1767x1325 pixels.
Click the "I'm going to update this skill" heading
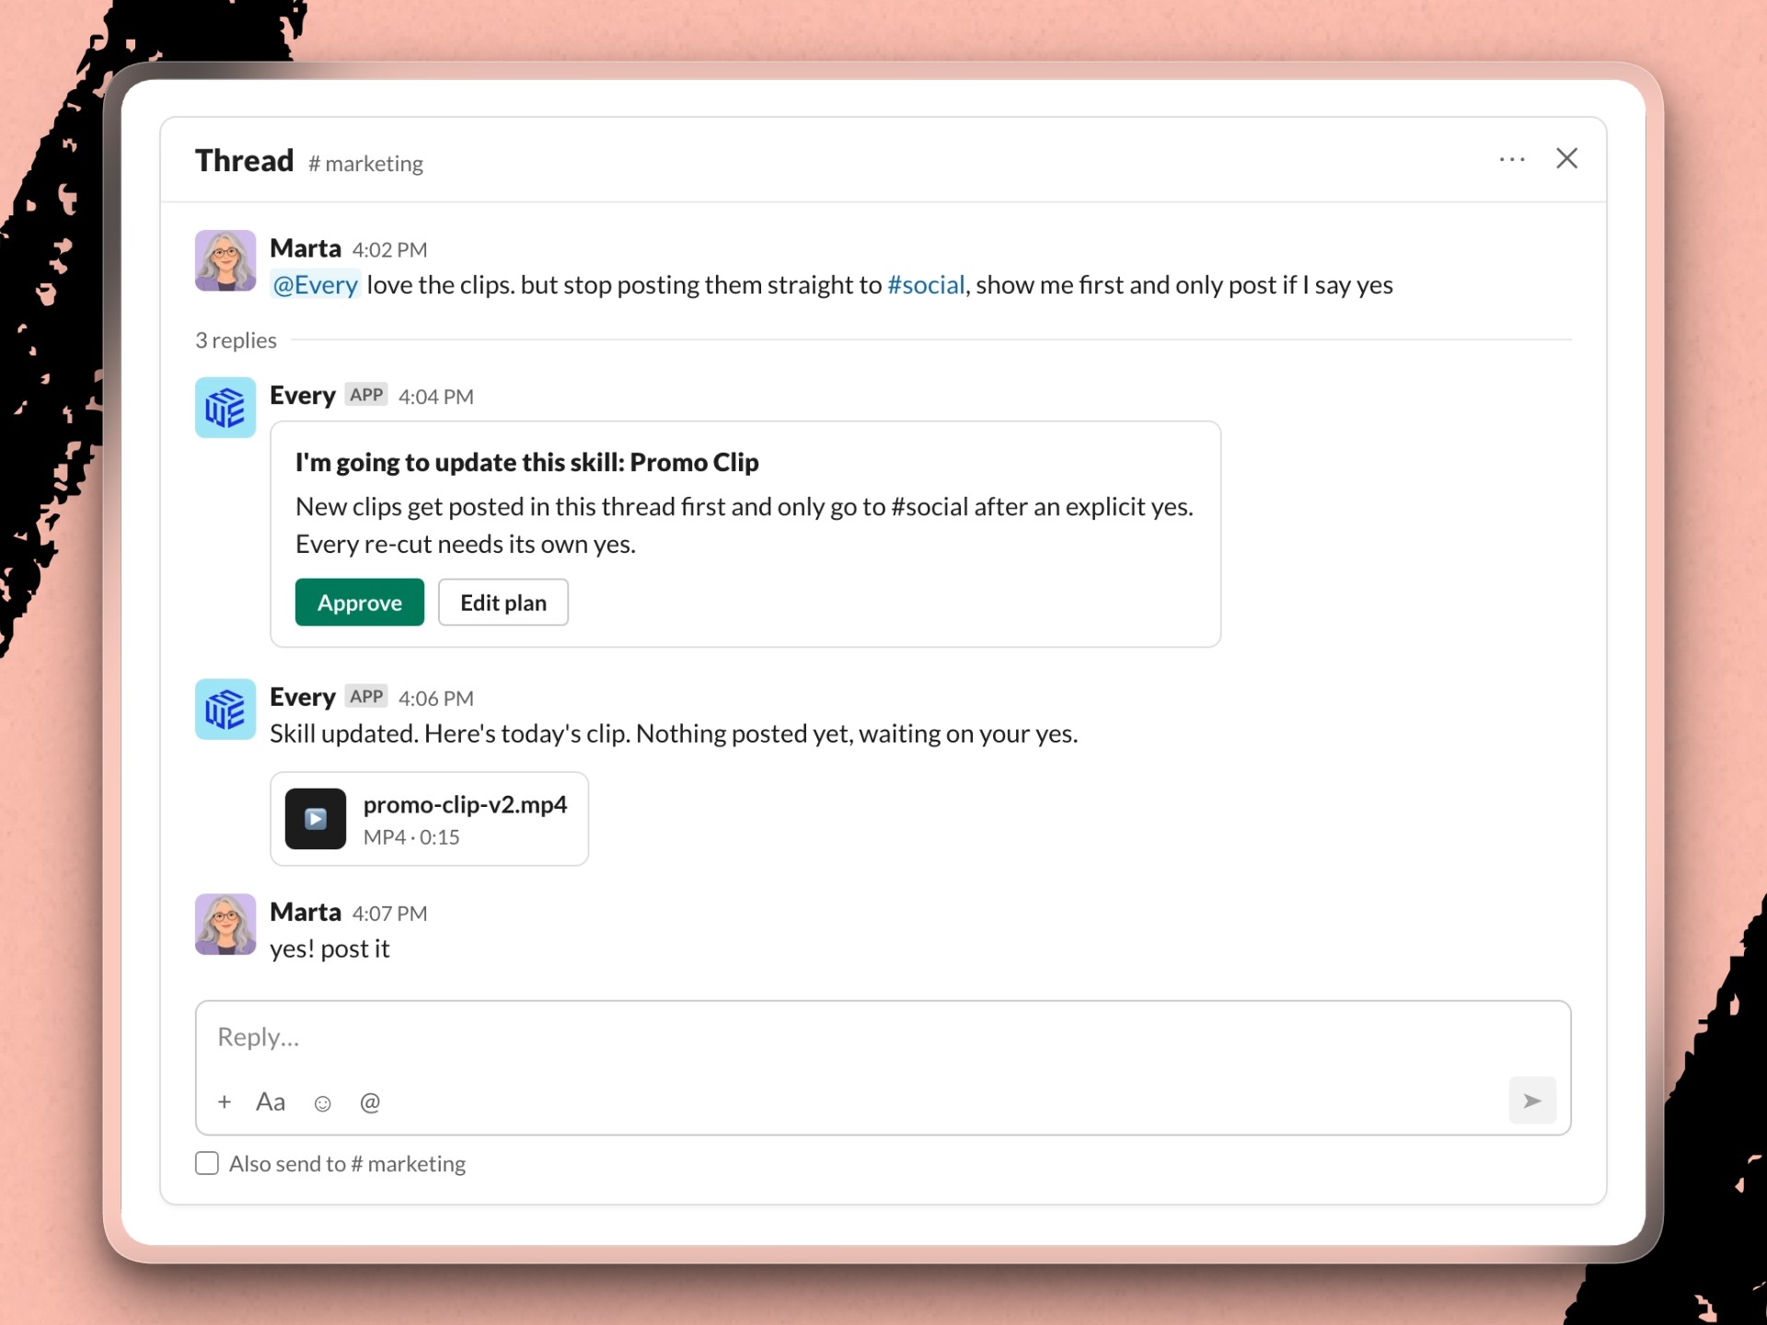pos(526,462)
